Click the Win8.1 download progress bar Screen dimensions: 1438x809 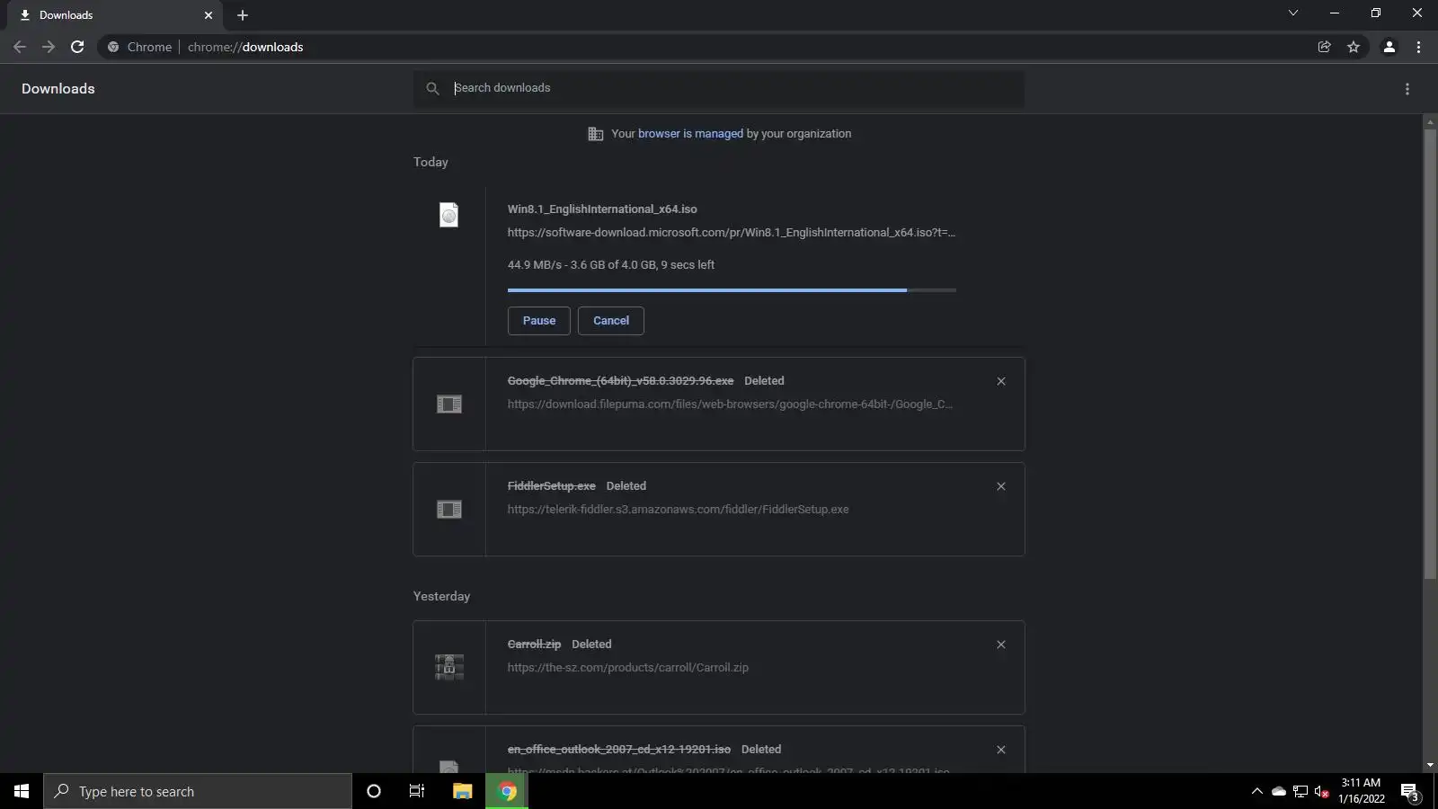(x=732, y=290)
